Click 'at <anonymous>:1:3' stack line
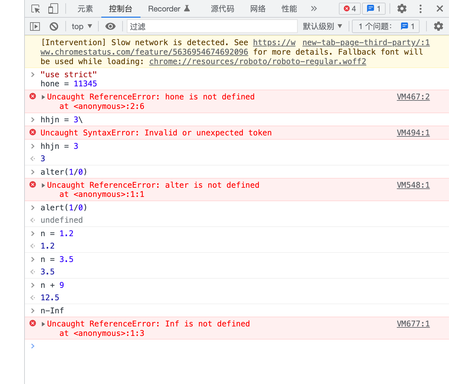The width and height of the screenshot is (449, 384). (102, 333)
